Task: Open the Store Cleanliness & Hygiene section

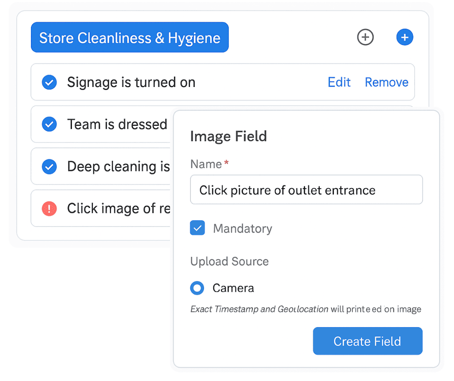Action: pos(129,38)
